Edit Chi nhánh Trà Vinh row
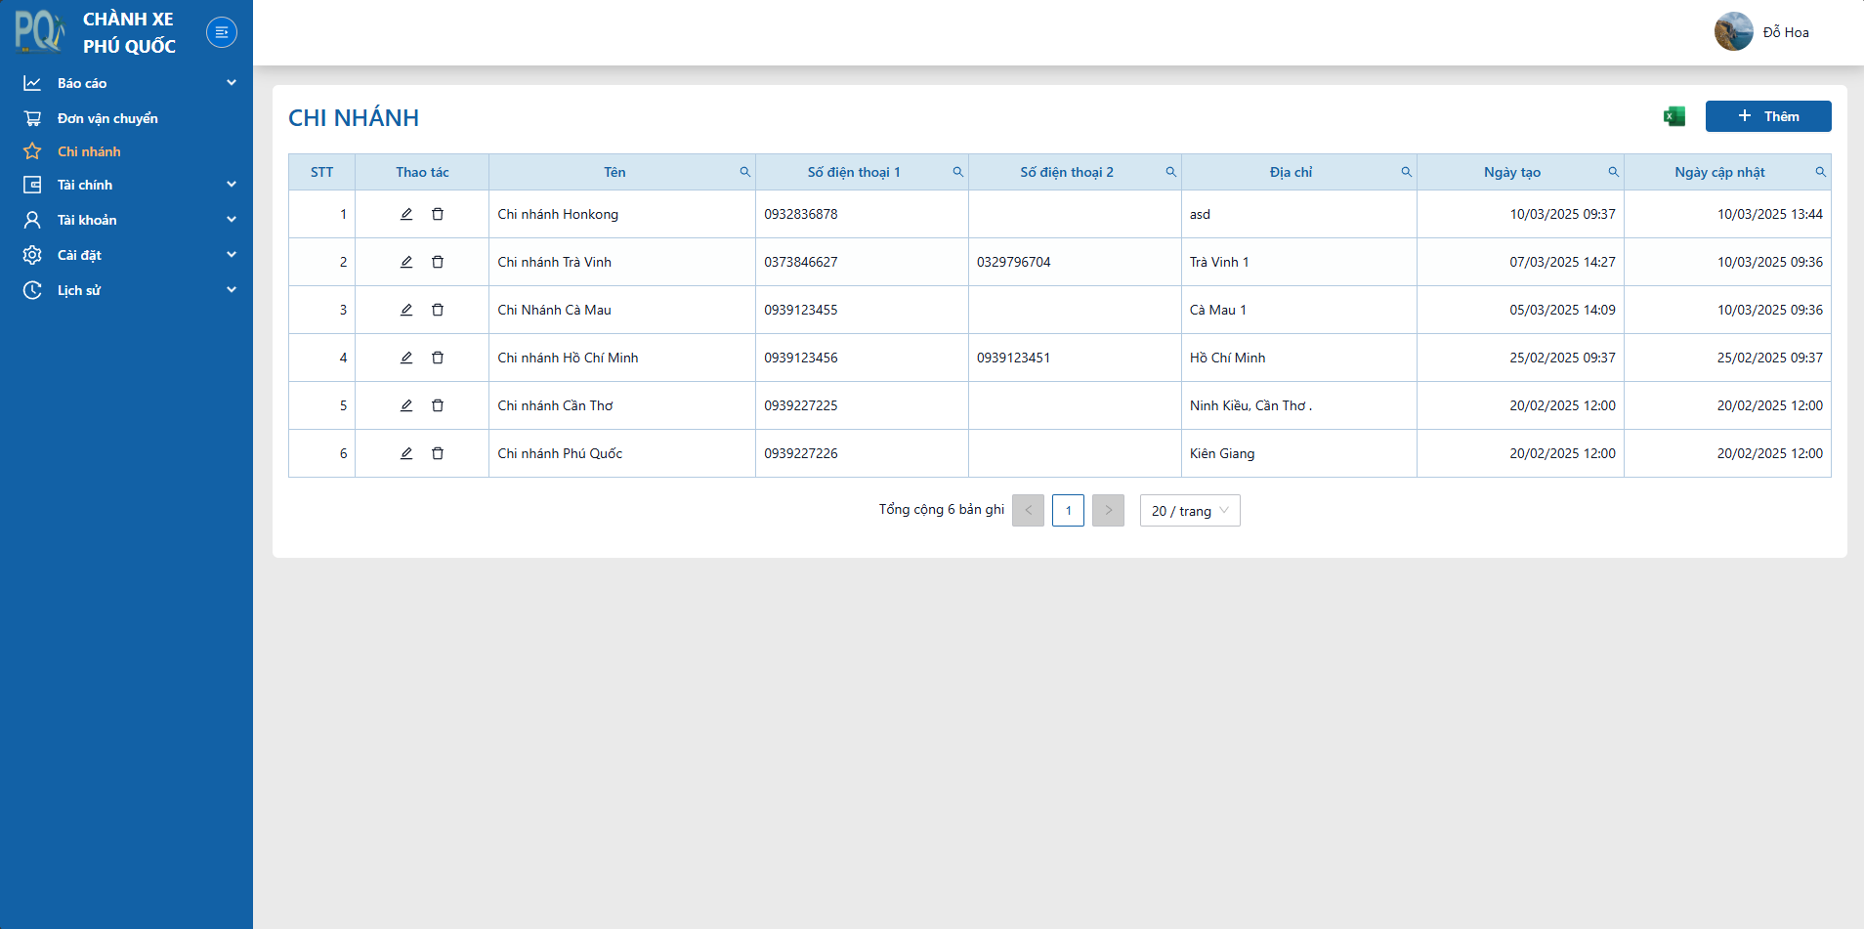Viewport: 1864px width, 929px height. tap(406, 262)
